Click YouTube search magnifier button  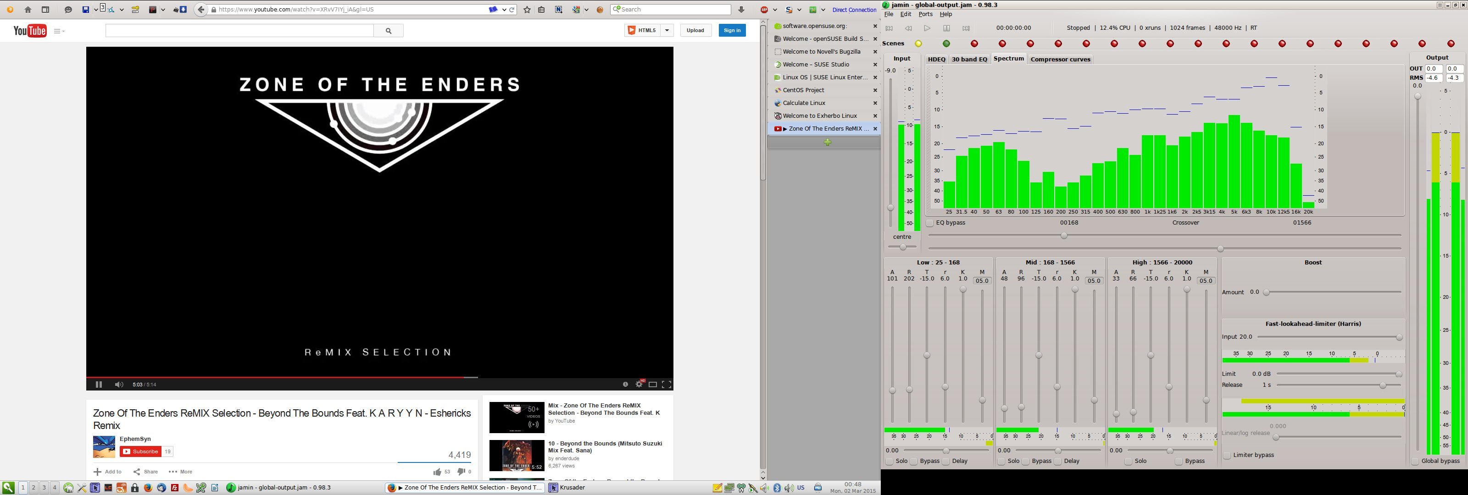point(389,31)
